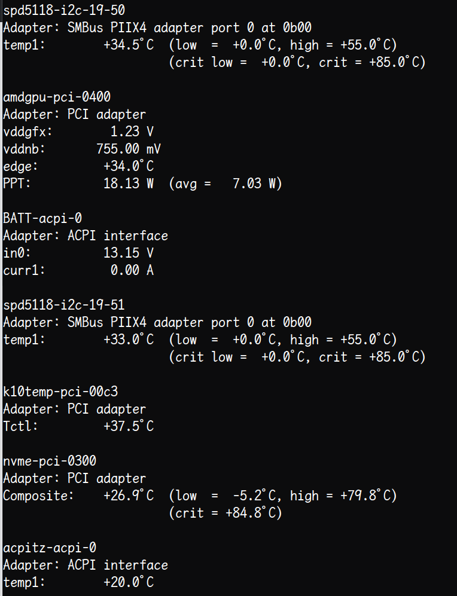The height and width of the screenshot is (596, 457).
Task: Click the Tctl +37.5°C value
Action: (x=129, y=426)
